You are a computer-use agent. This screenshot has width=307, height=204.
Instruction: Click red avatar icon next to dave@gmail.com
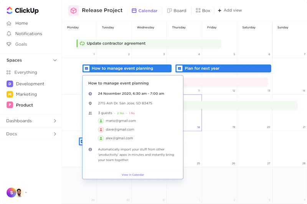pyautogui.click(x=101, y=129)
